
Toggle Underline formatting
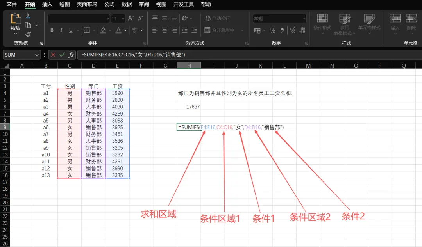(x=71, y=30)
